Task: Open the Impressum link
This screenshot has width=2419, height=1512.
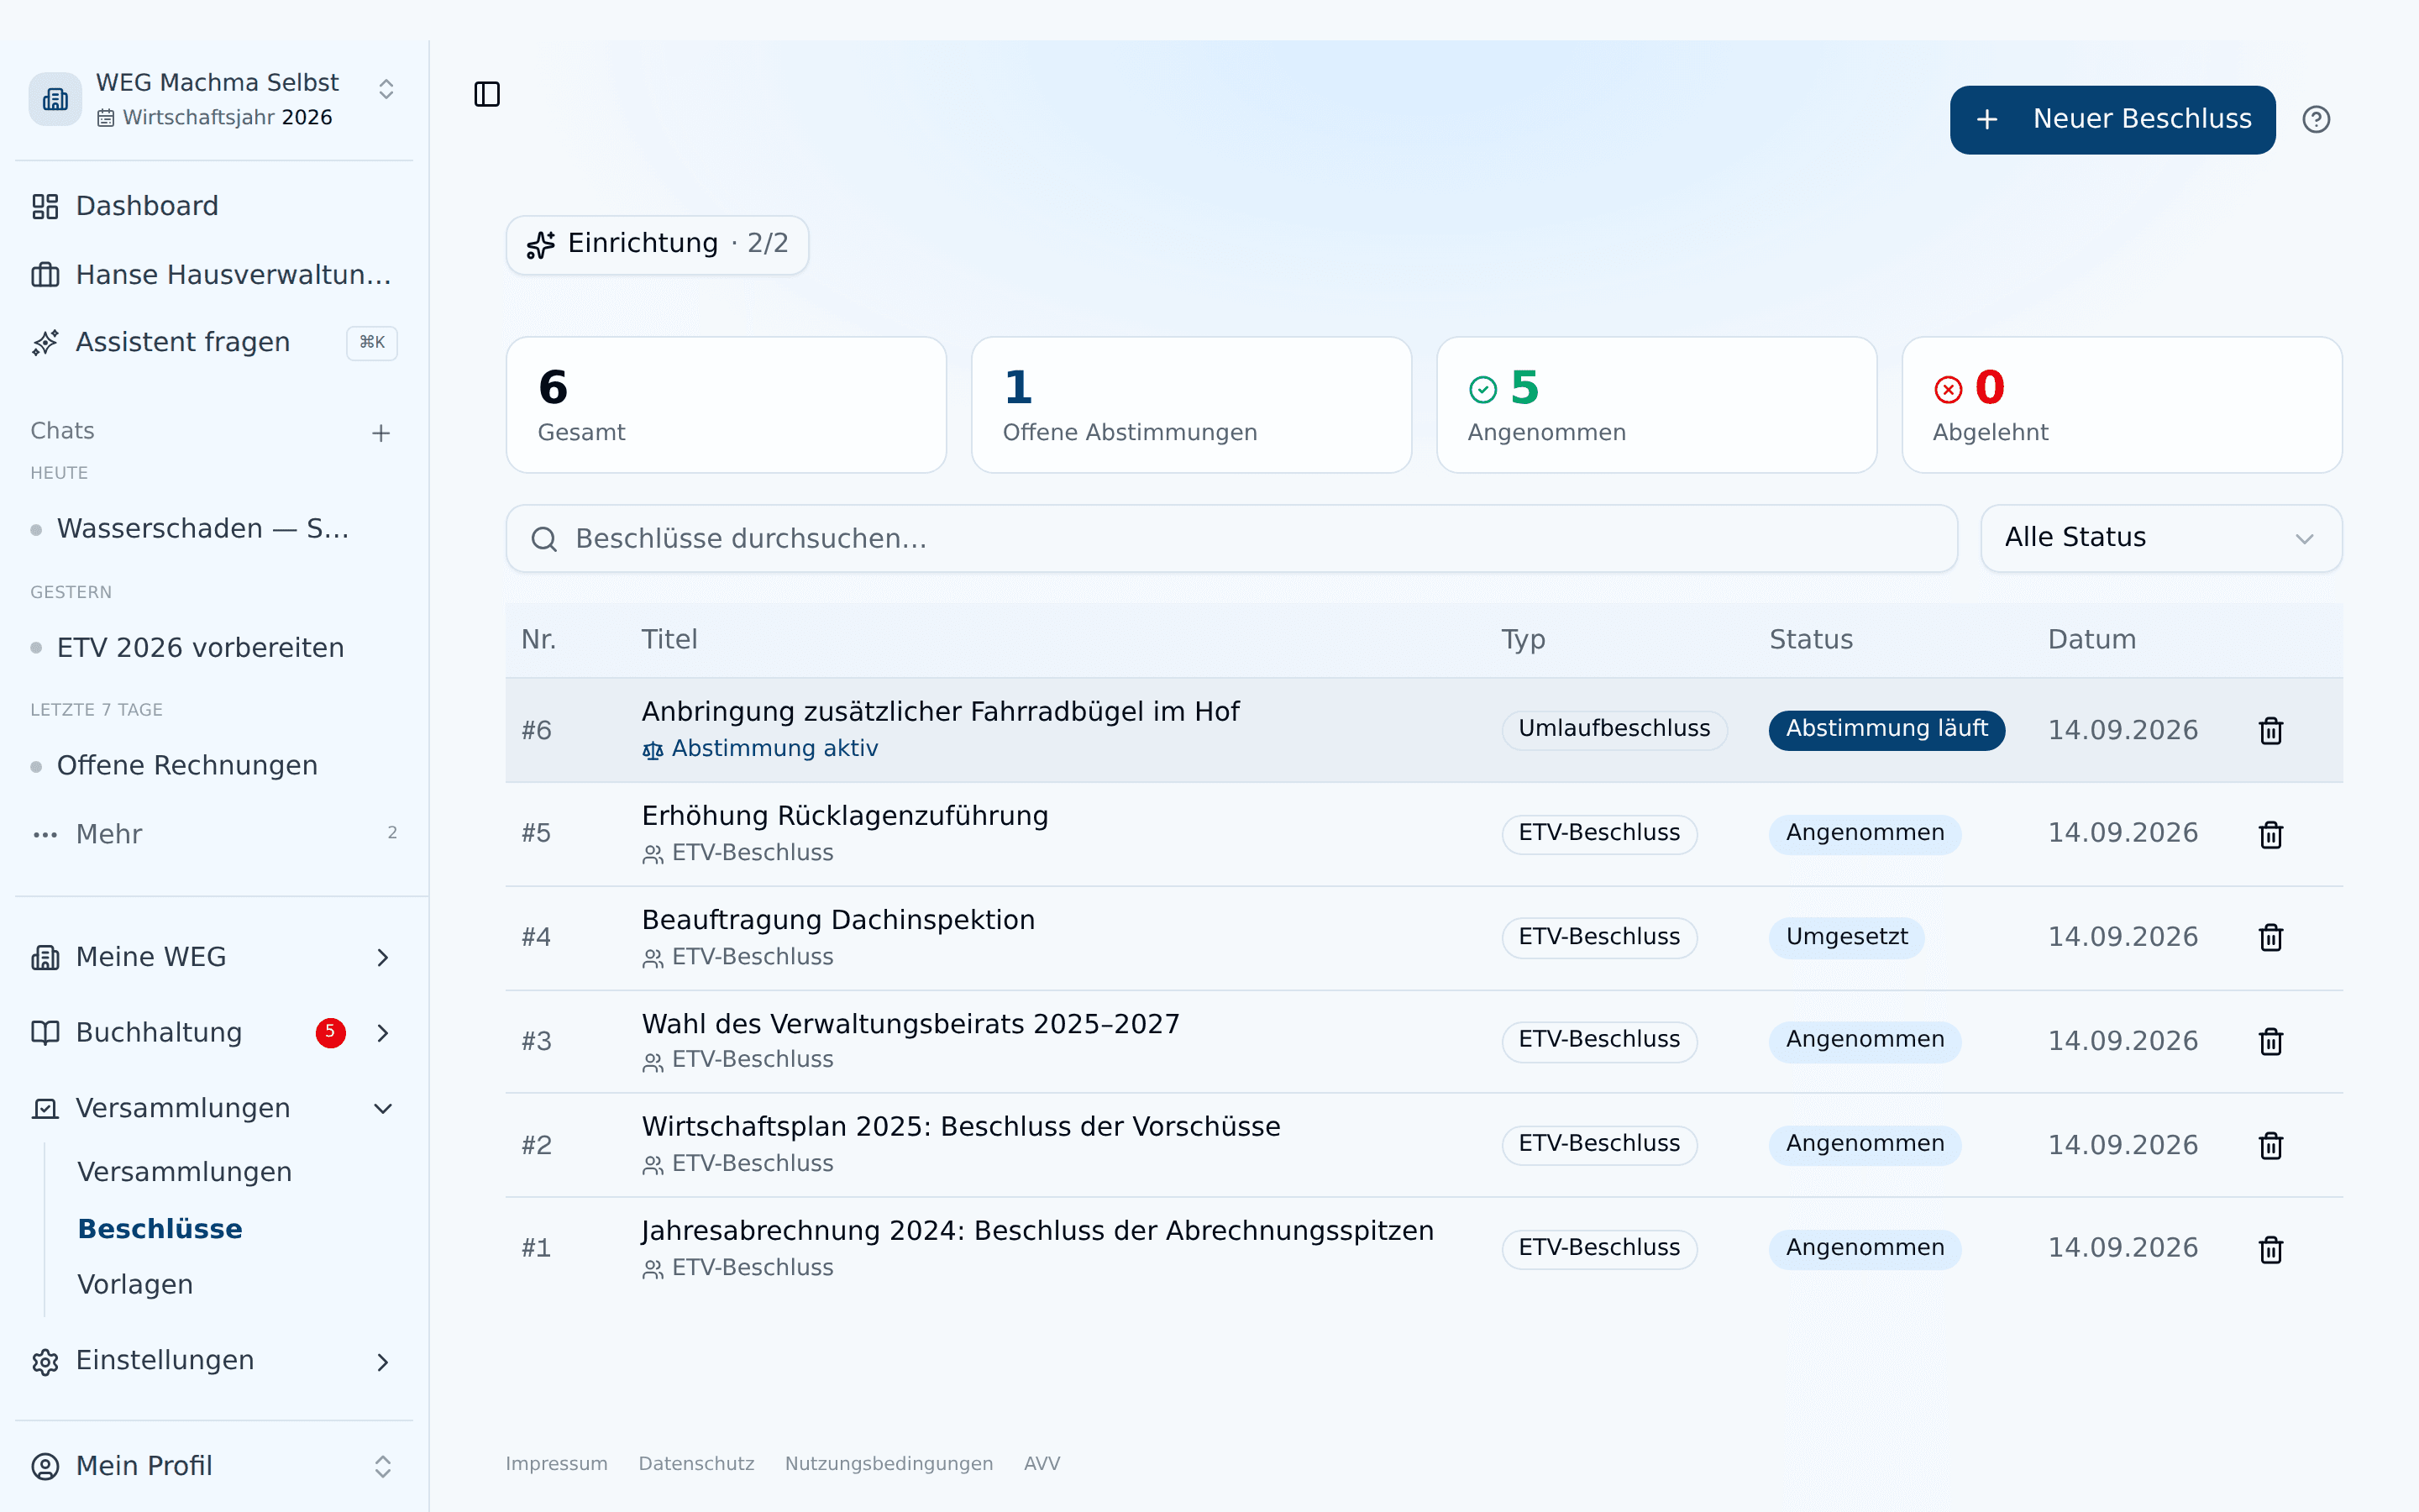Action: pos(557,1463)
